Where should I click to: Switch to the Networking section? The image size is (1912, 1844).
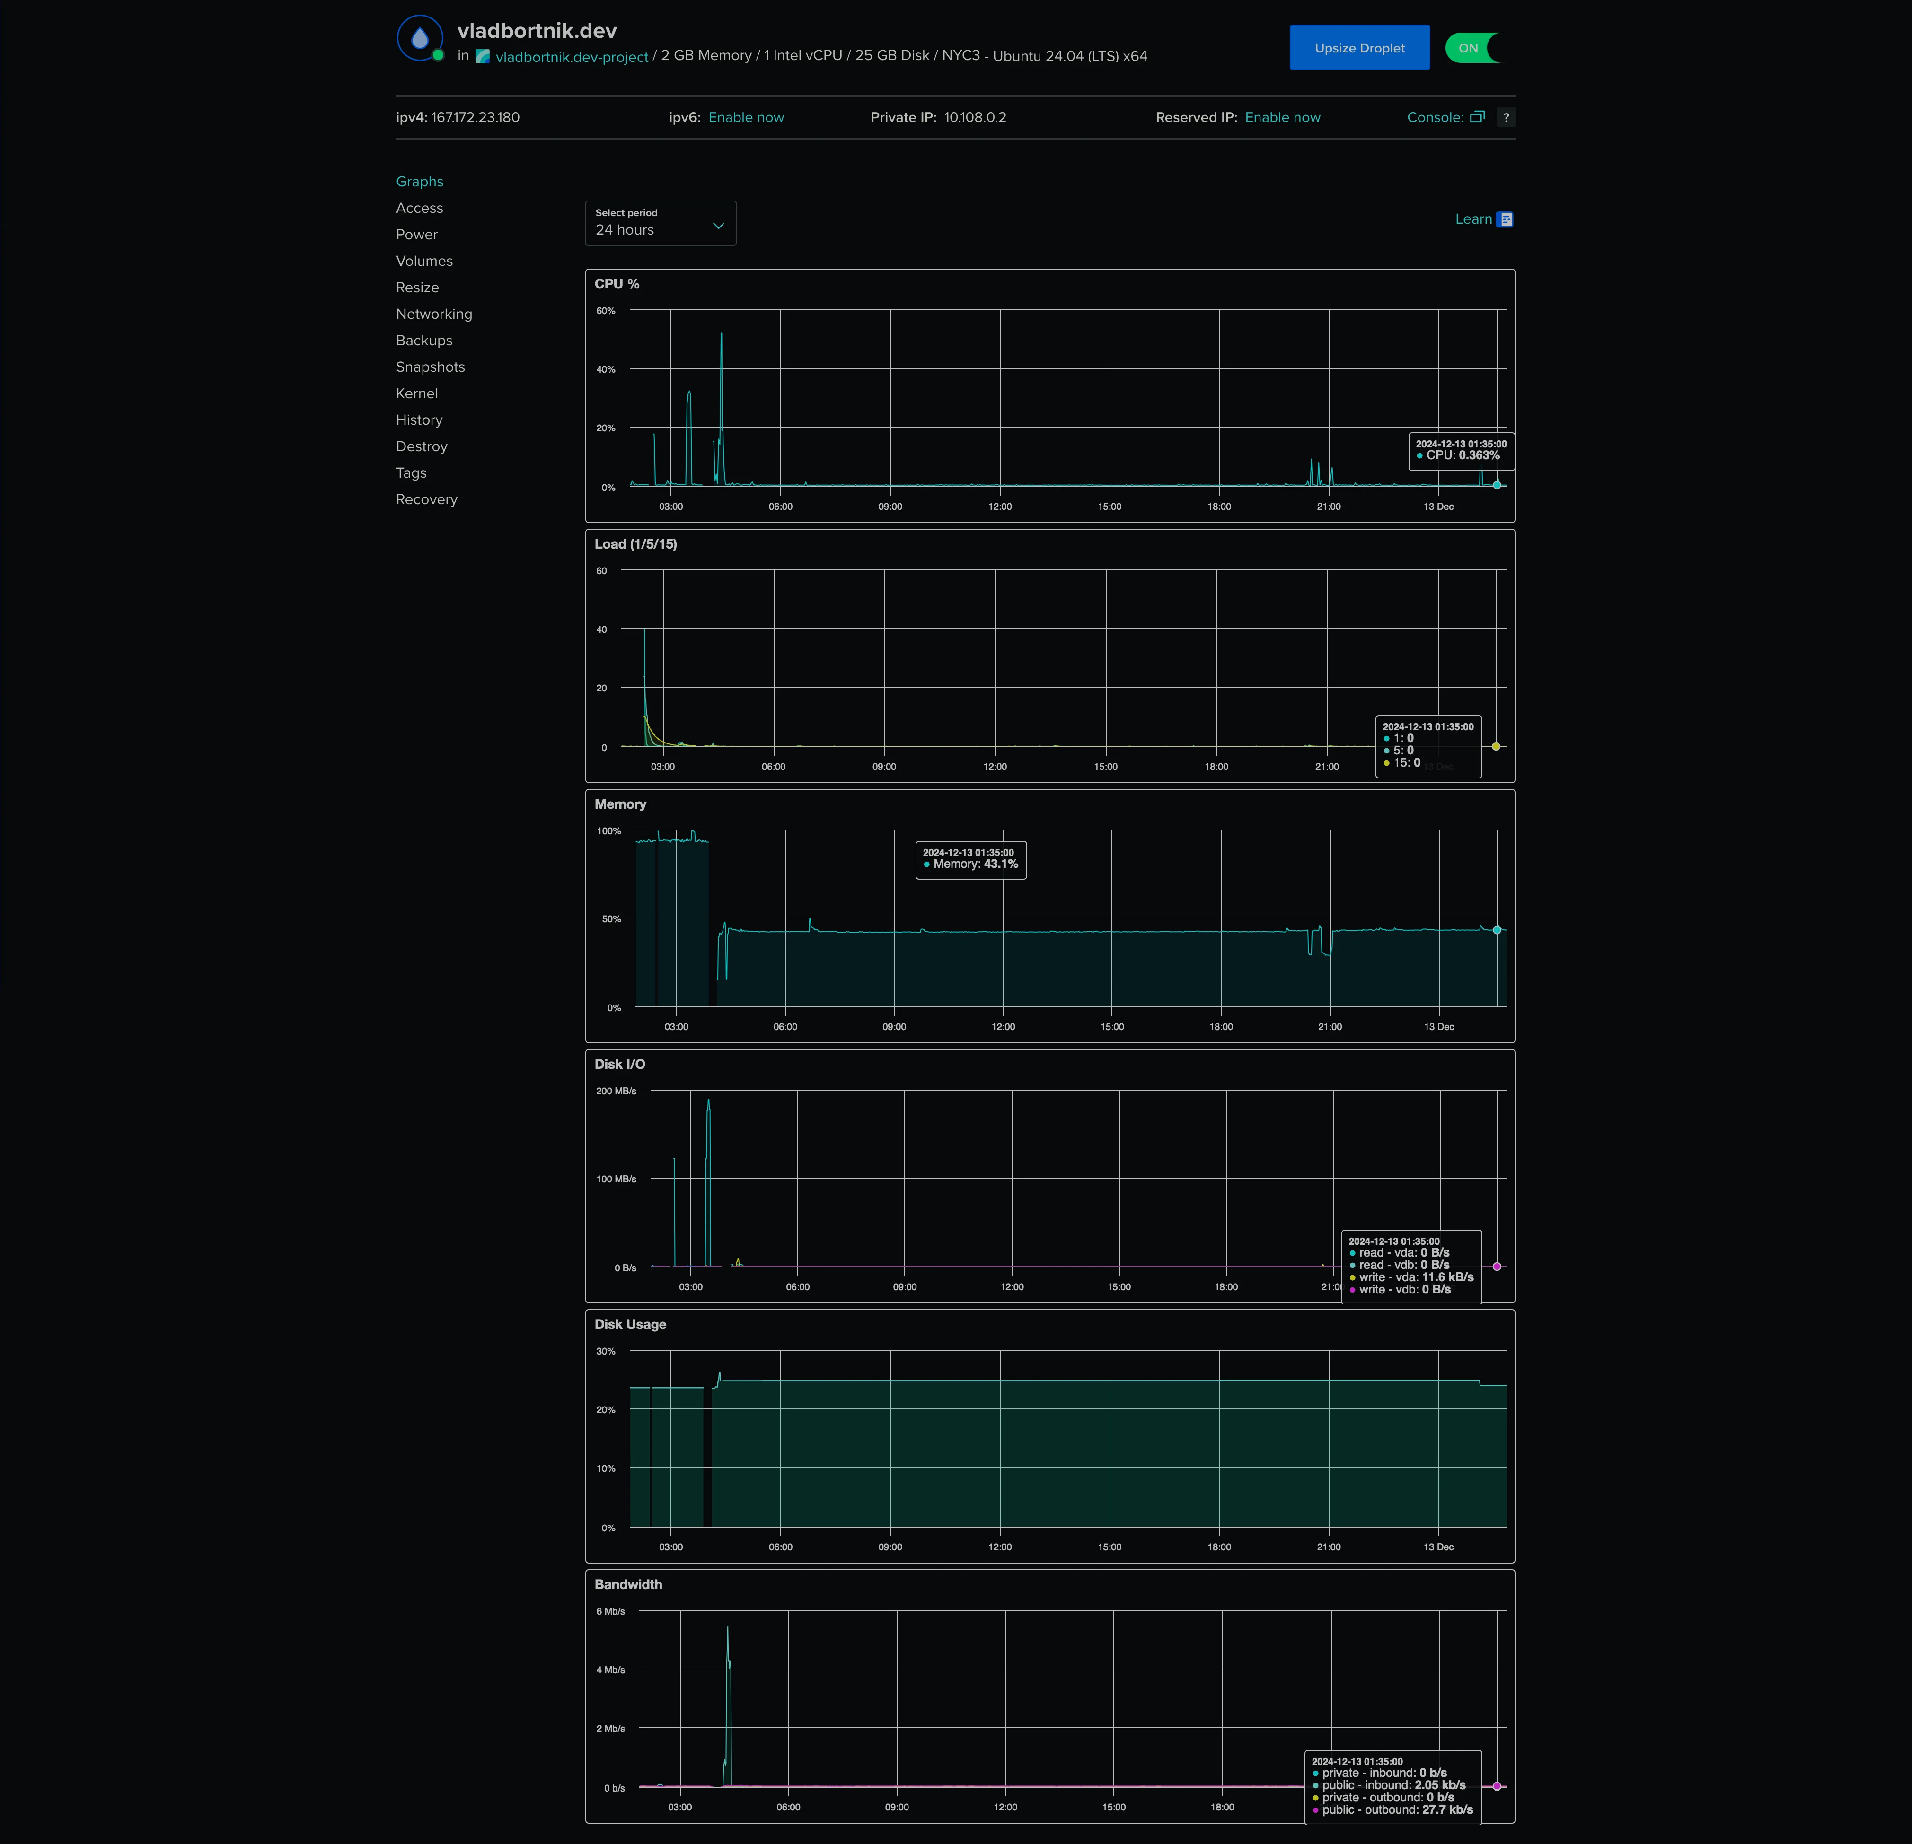pos(433,314)
